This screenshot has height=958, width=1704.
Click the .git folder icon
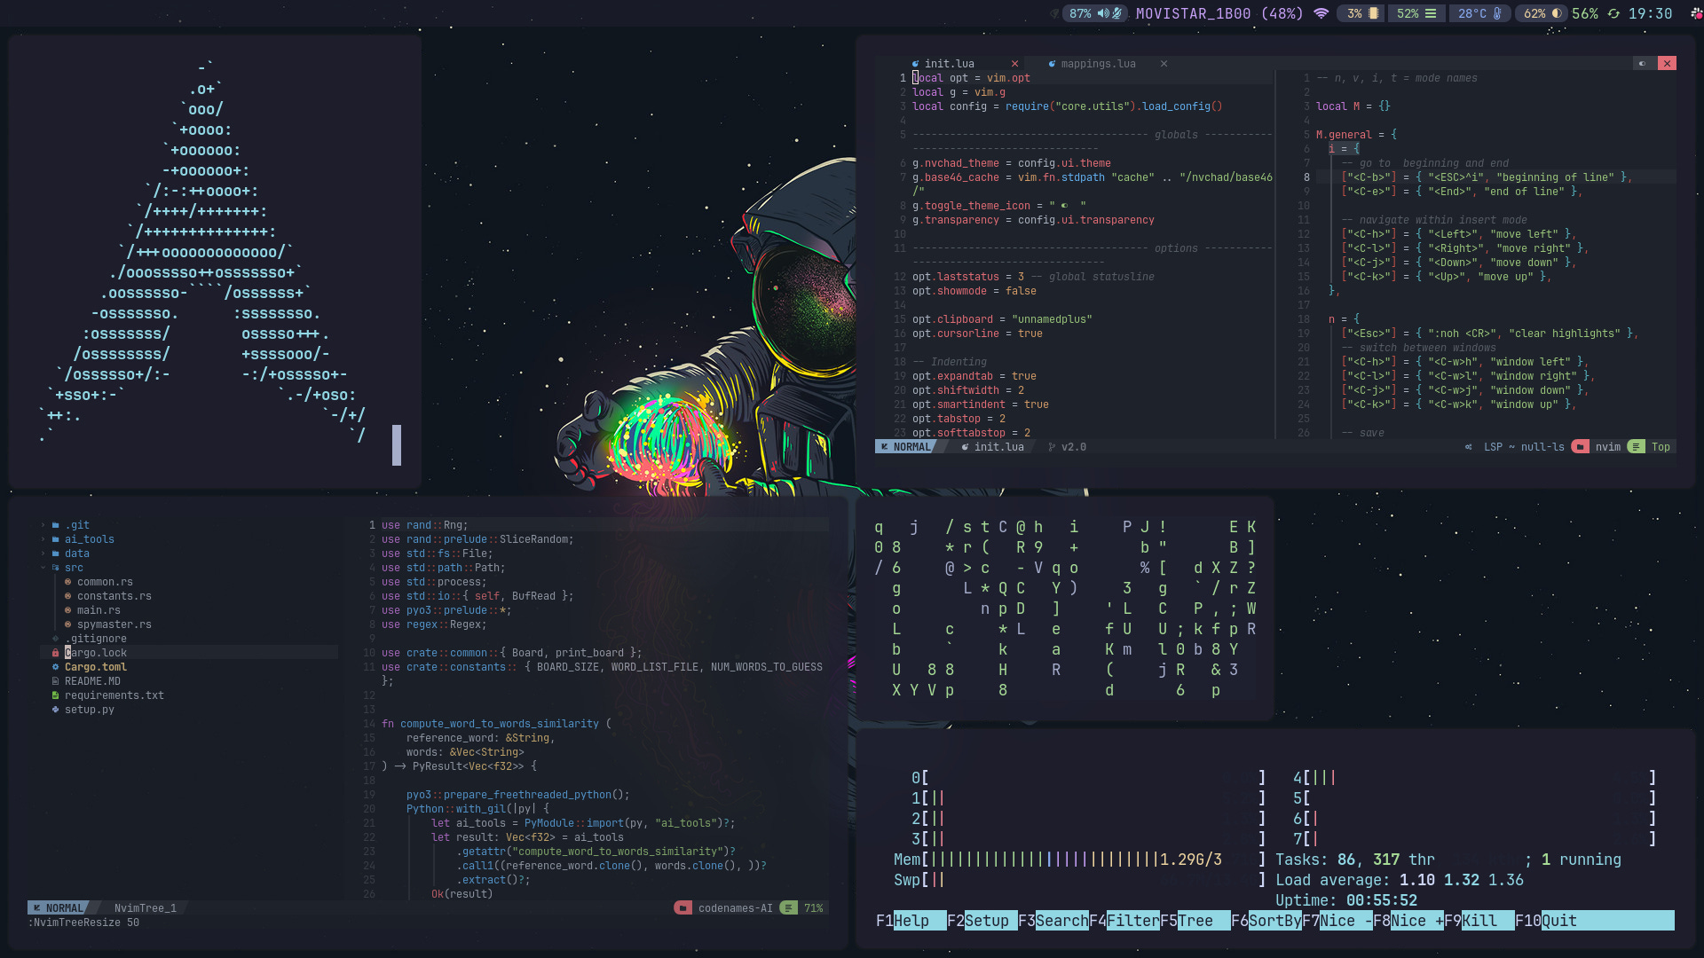coord(56,525)
